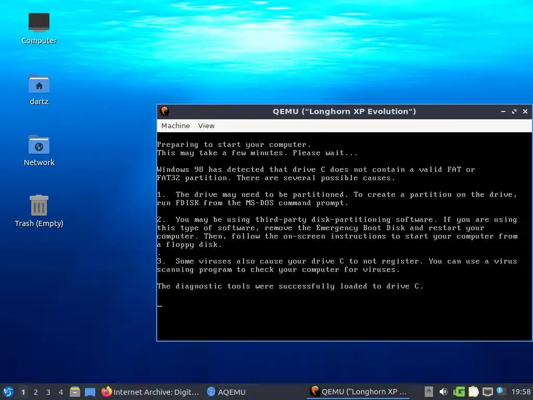This screenshot has height=400, width=533.
Task: Switch to workspace 3
Action: tap(48, 392)
